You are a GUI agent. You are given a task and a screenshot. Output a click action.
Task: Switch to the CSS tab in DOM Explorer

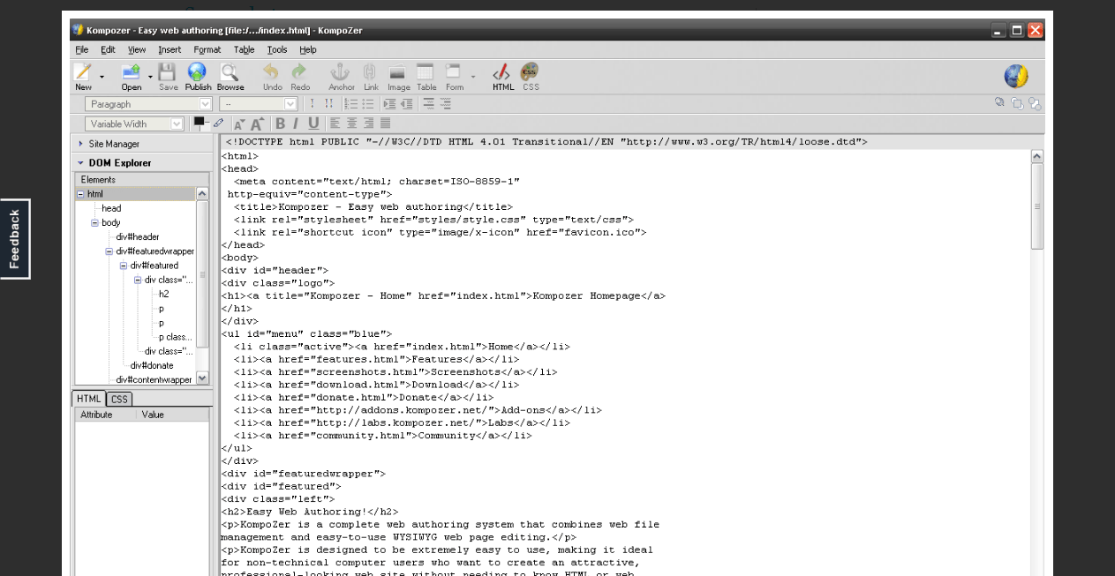pos(119,399)
